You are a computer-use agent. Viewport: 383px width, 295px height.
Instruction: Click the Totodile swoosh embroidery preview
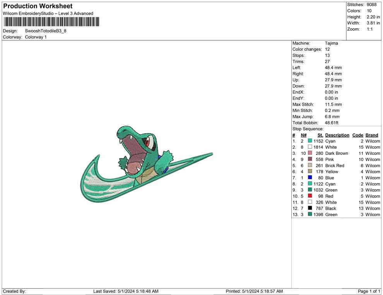pyautogui.click(x=147, y=164)
